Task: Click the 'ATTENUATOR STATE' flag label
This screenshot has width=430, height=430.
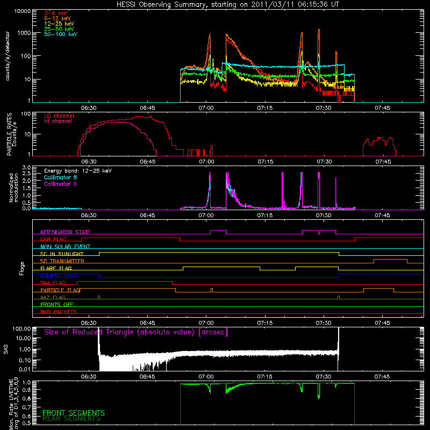Action: point(65,232)
